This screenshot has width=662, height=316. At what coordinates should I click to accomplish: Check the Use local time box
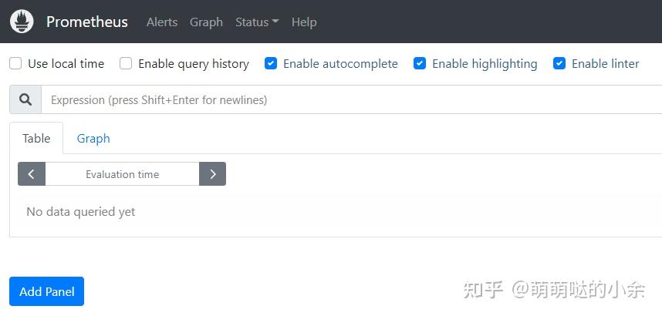click(x=15, y=64)
